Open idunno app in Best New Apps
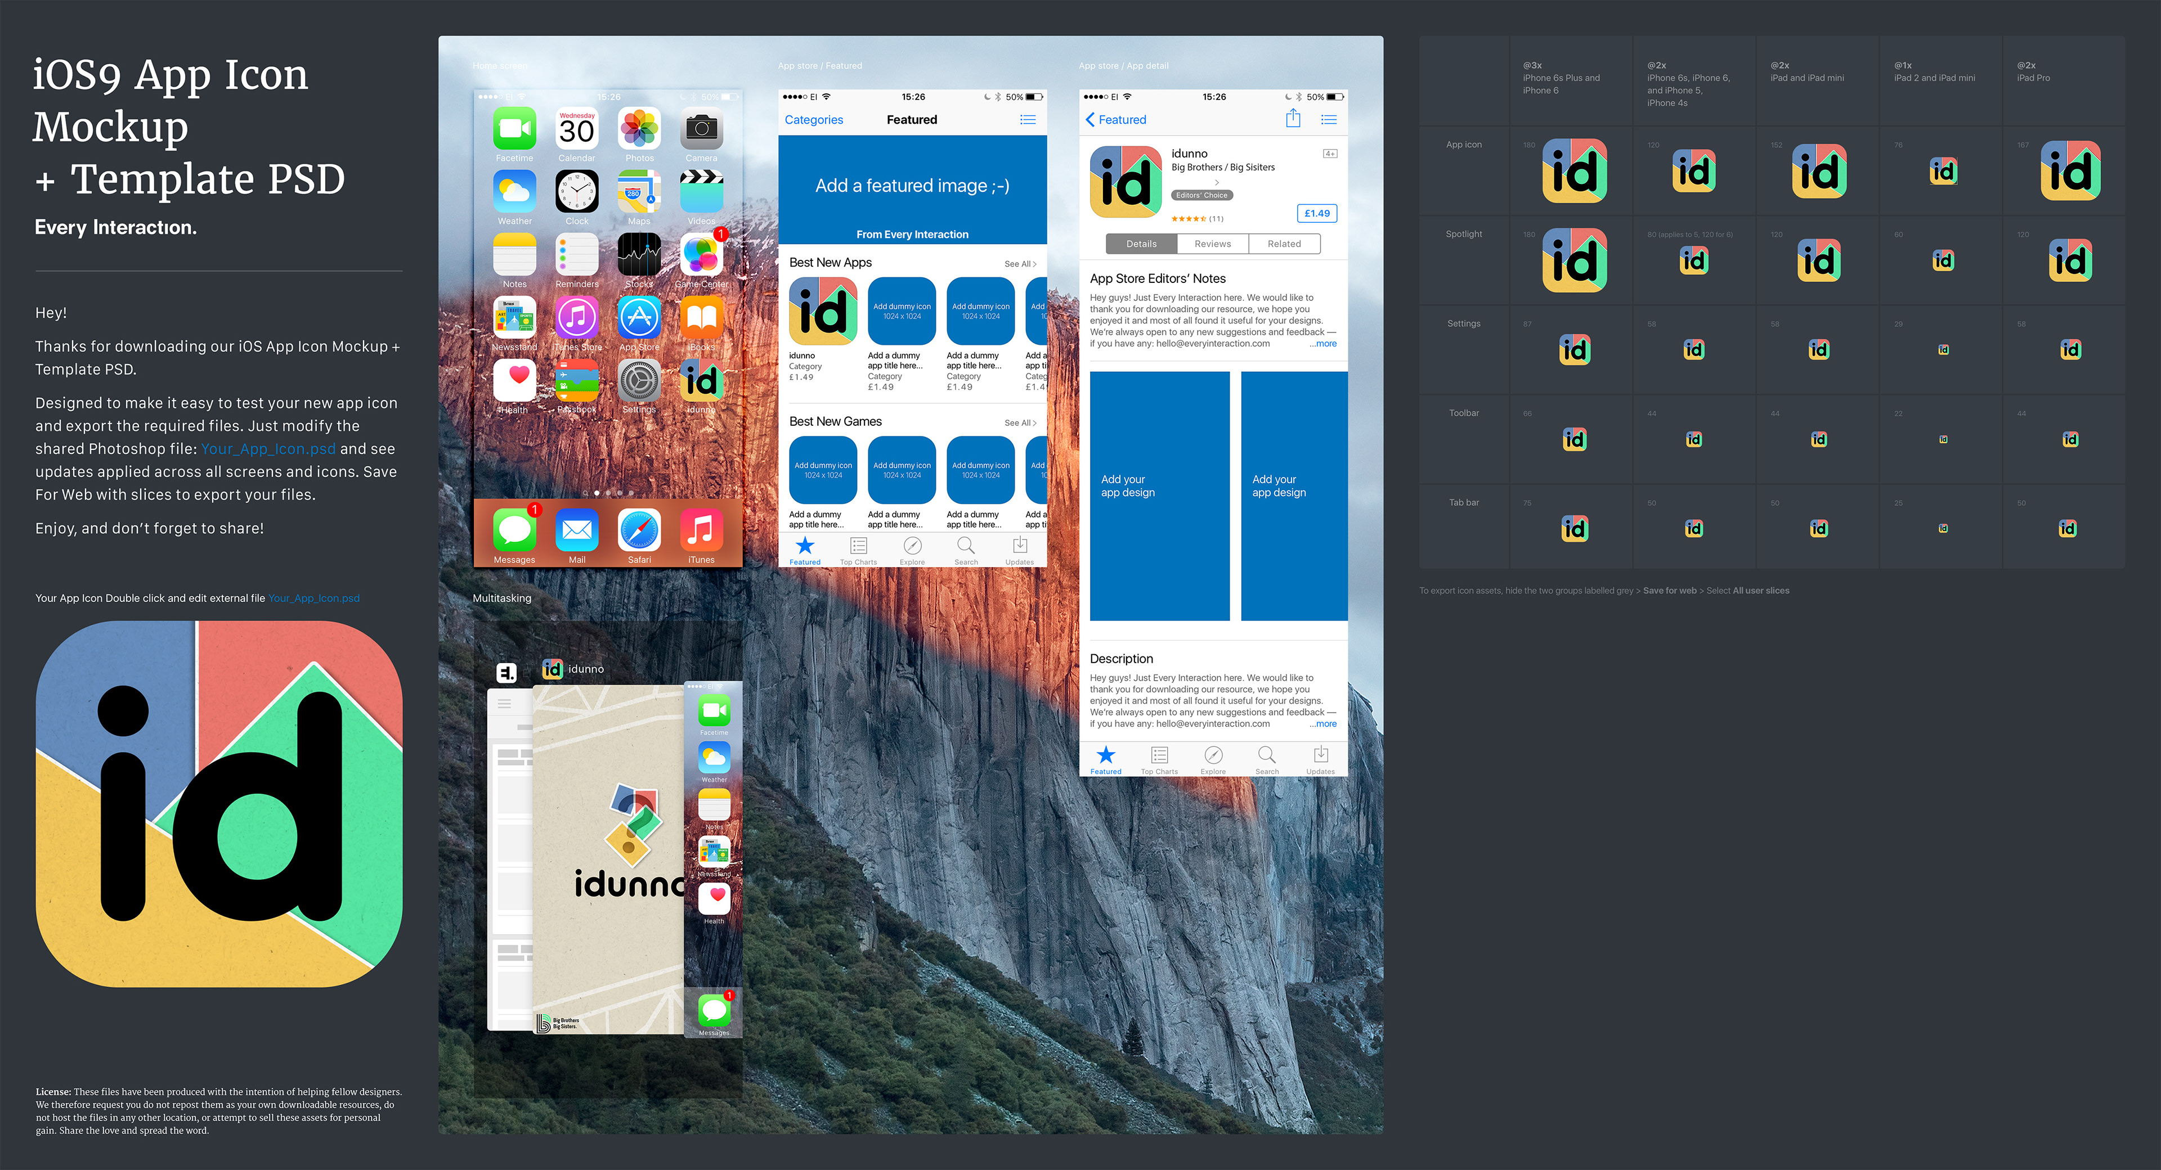The width and height of the screenshot is (2161, 1170). click(x=823, y=311)
